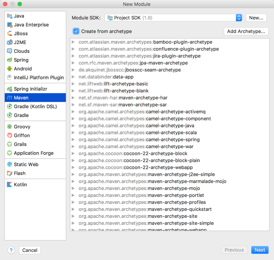The width and height of the screenshot is (274, 260).
Task: Expand jbosscc-seam-archetype node
Action: (73, 70)
